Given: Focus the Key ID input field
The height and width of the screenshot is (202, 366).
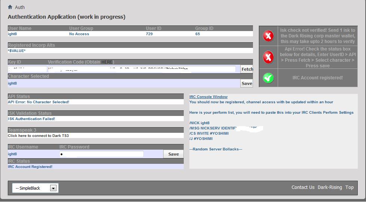Looking at the screenshot, I should [27, 69].
